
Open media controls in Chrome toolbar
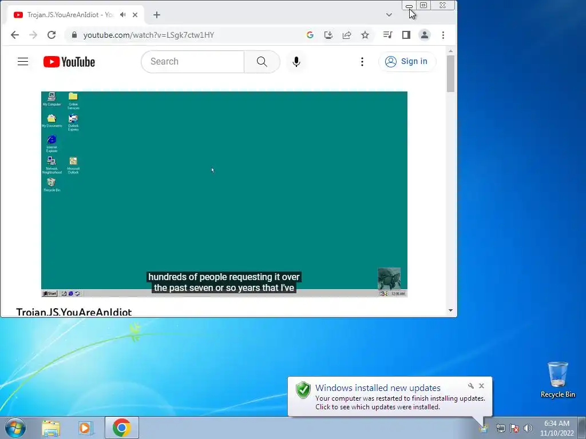pos(387,35)
